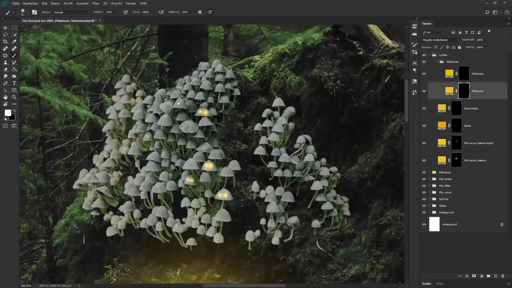Open the Fluss flow dropdown
512x288 pixels.
pos(154,12)
